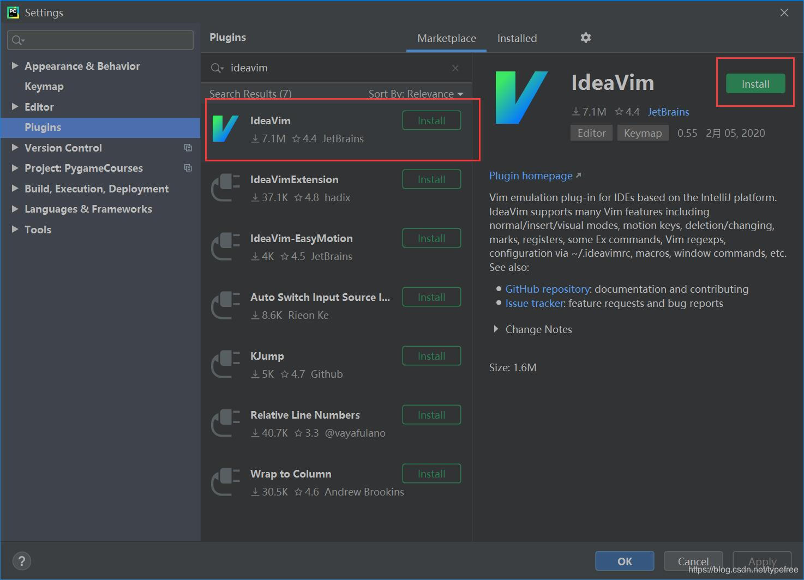The height and width of the screenshot is (580, 804).
Task: Install the Wrap to Column plugin
Action: (x=431, y=474)
